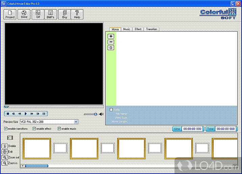This screenshot has height=174, width=242.
Task: Uncheck the enable music checkbox
Action: (59, 129)
